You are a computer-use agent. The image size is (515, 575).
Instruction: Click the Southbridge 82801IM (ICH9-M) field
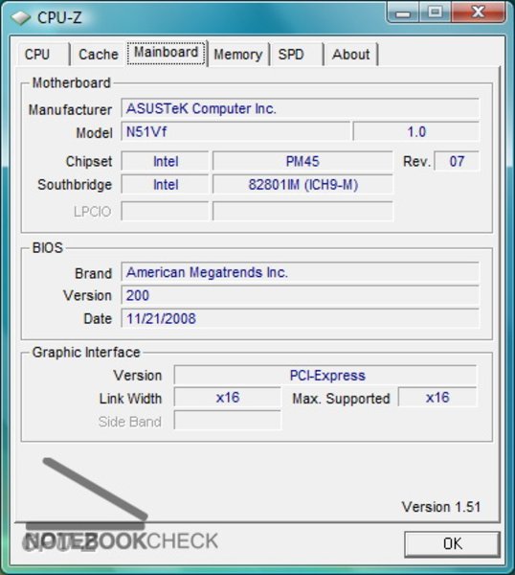tap(302, 184)
